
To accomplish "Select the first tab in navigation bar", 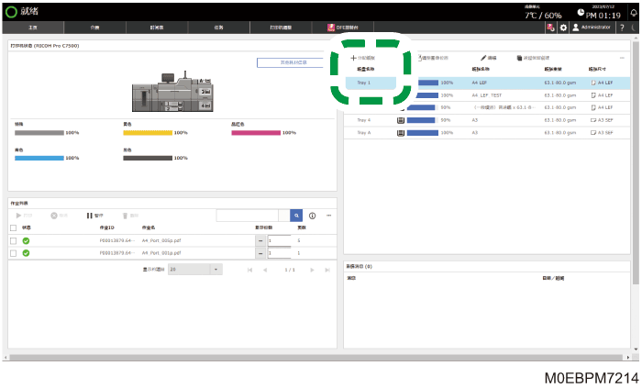I will 33,28.
